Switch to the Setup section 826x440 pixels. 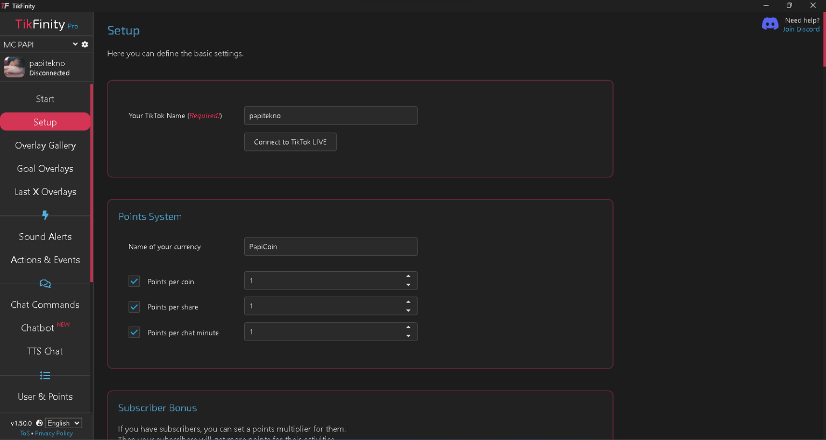click(x=45, y=121)
